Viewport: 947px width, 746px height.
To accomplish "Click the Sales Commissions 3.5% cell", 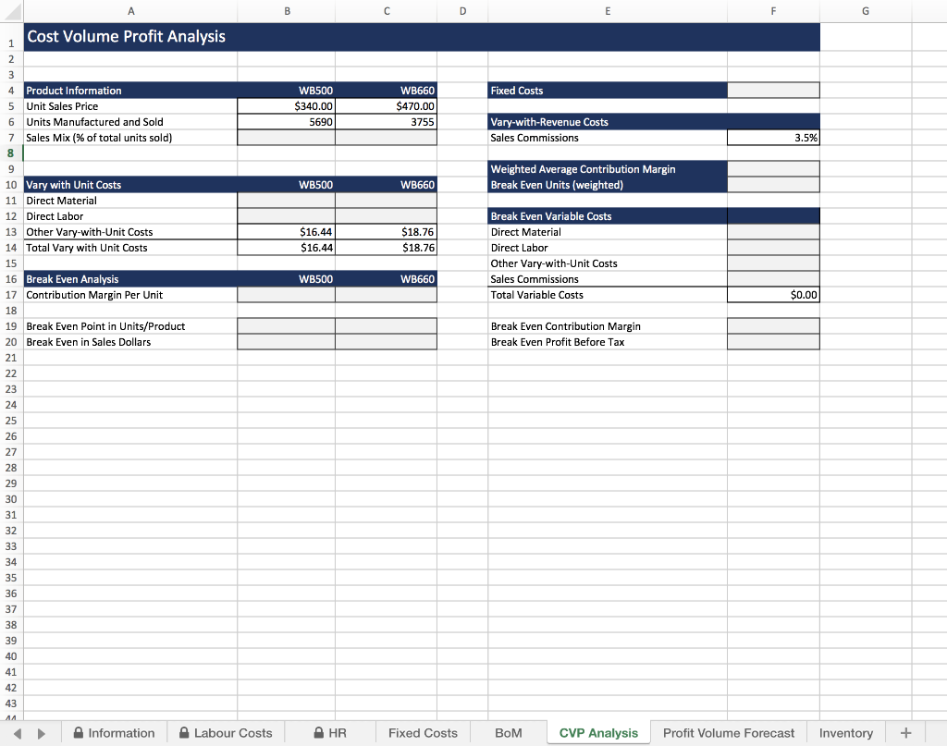I will (x=773, y=137).
